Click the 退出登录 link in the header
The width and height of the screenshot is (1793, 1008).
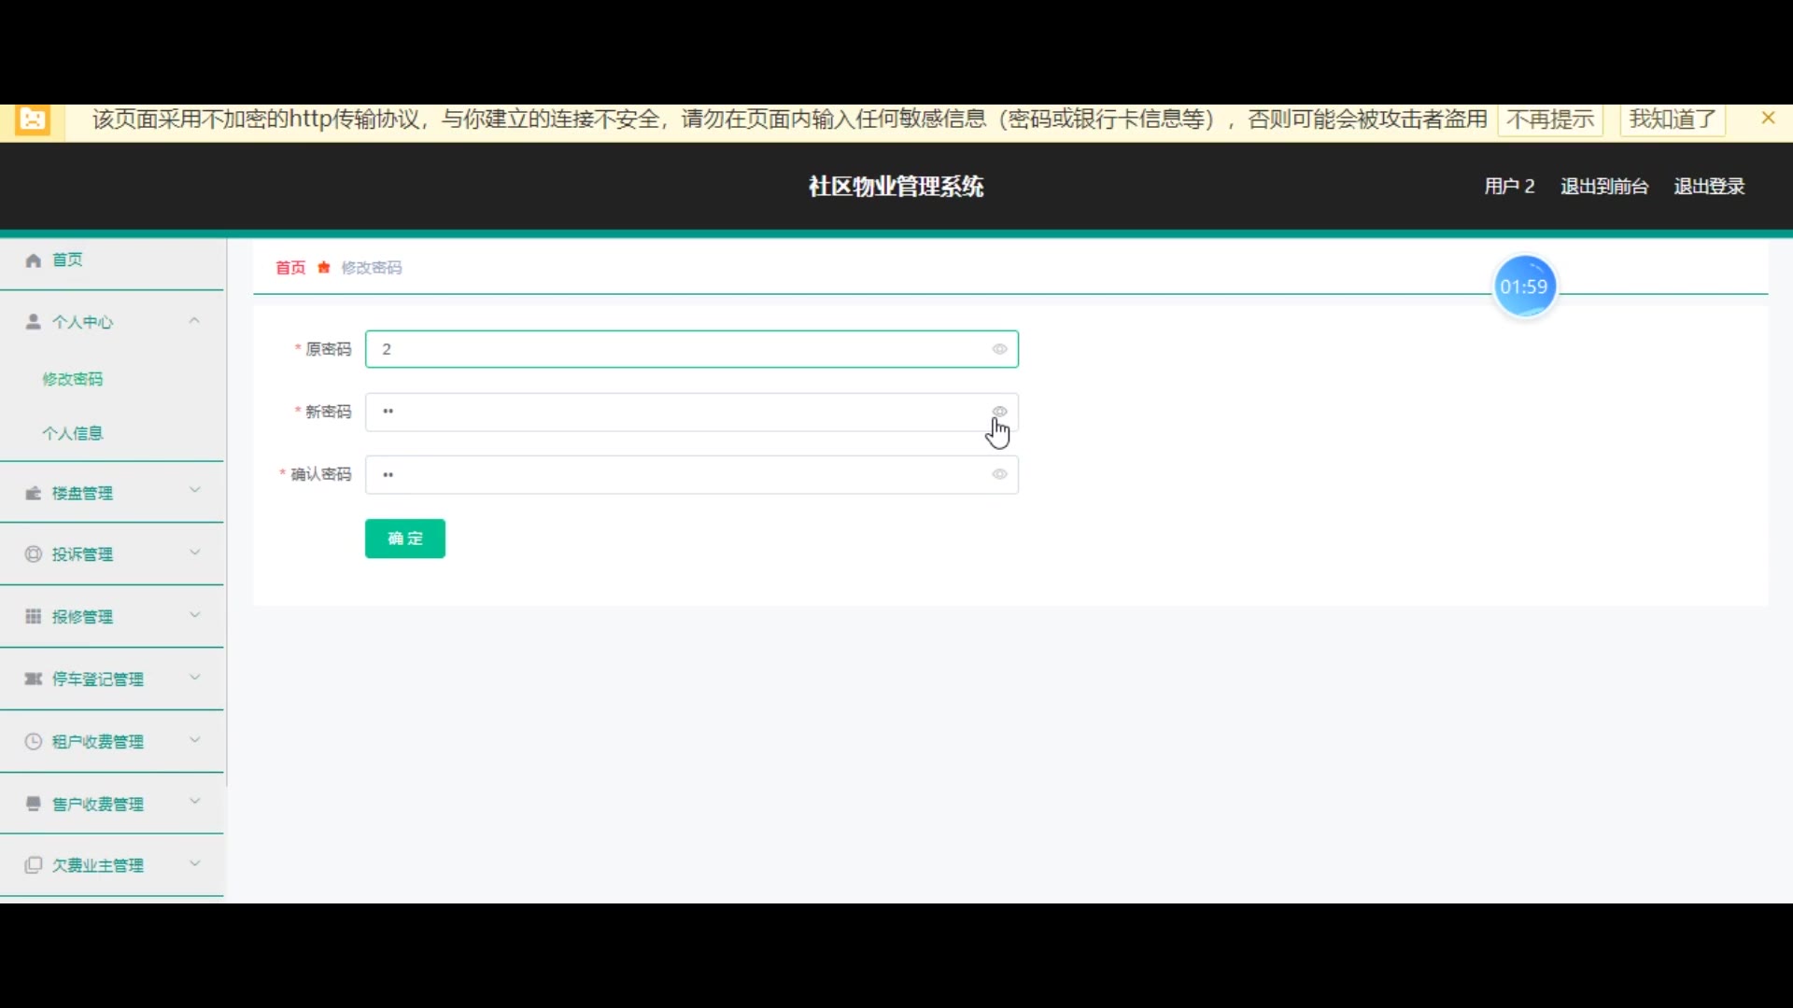click(1708, 187)
